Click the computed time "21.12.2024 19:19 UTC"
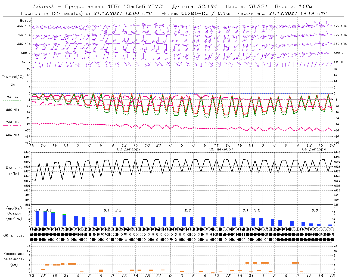Screen dimensions: 348x278 point(298,13)
